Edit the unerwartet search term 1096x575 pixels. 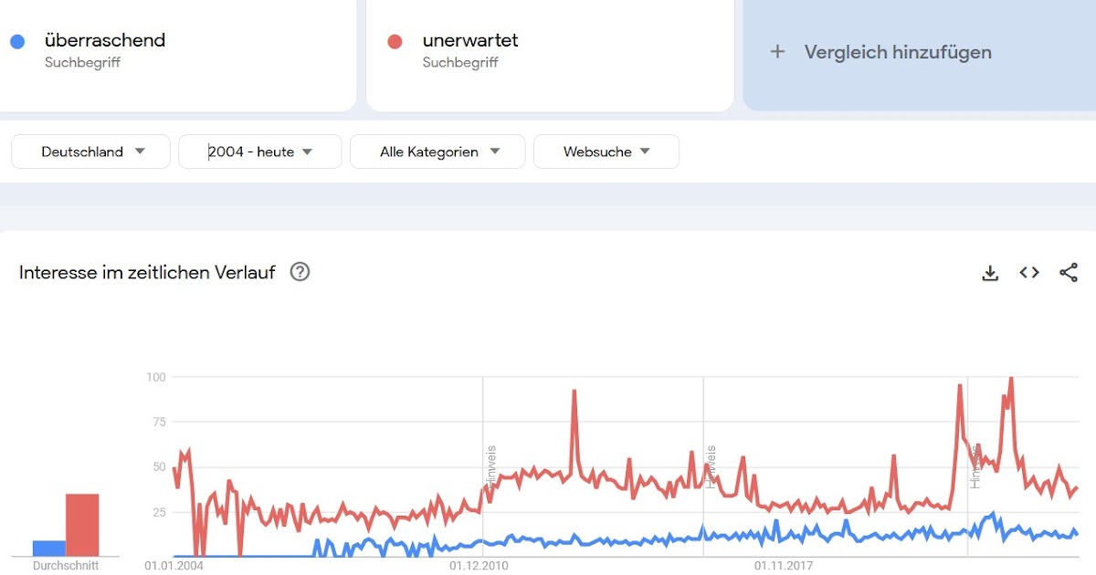click(x=470, y=40)
